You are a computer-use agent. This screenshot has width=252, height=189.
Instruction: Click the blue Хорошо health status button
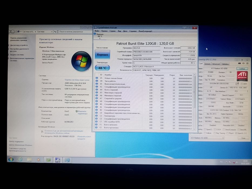pyautogui.click(x=102, y=55)
